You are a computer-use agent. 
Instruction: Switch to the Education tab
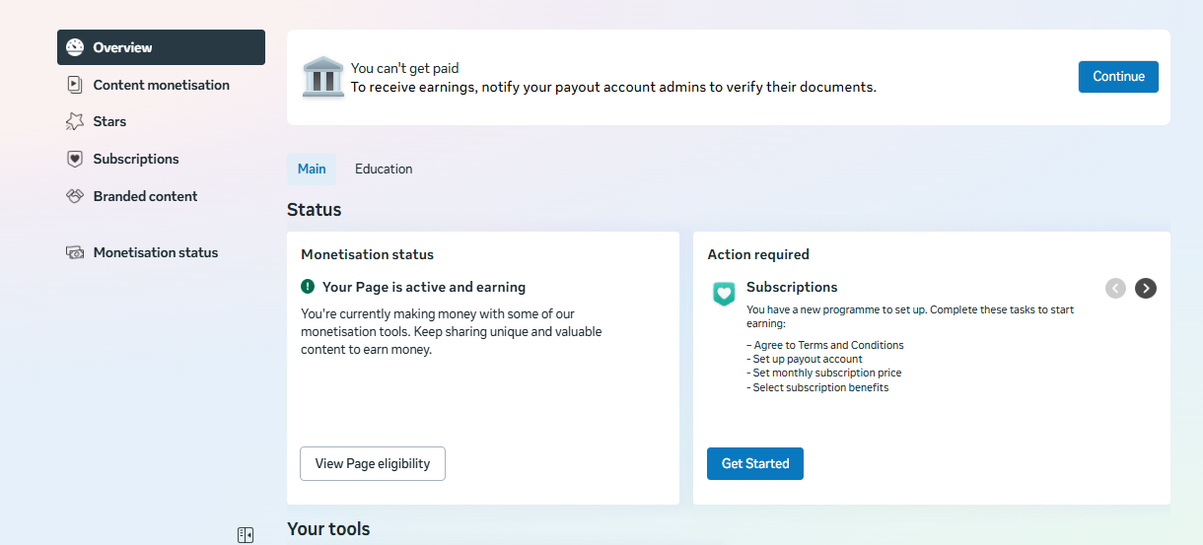pyautogui.click(x=384, y=169)
